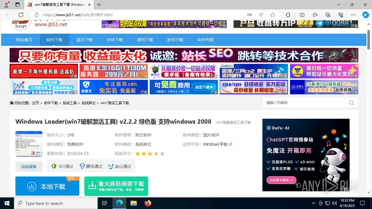Select 软件下载 nav item
The height and width of the screenshot is (209, 372).
pyautogui.click(x=54, y=40)
